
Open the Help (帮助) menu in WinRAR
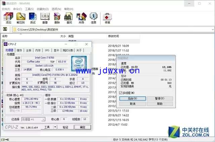click(69, 9)
